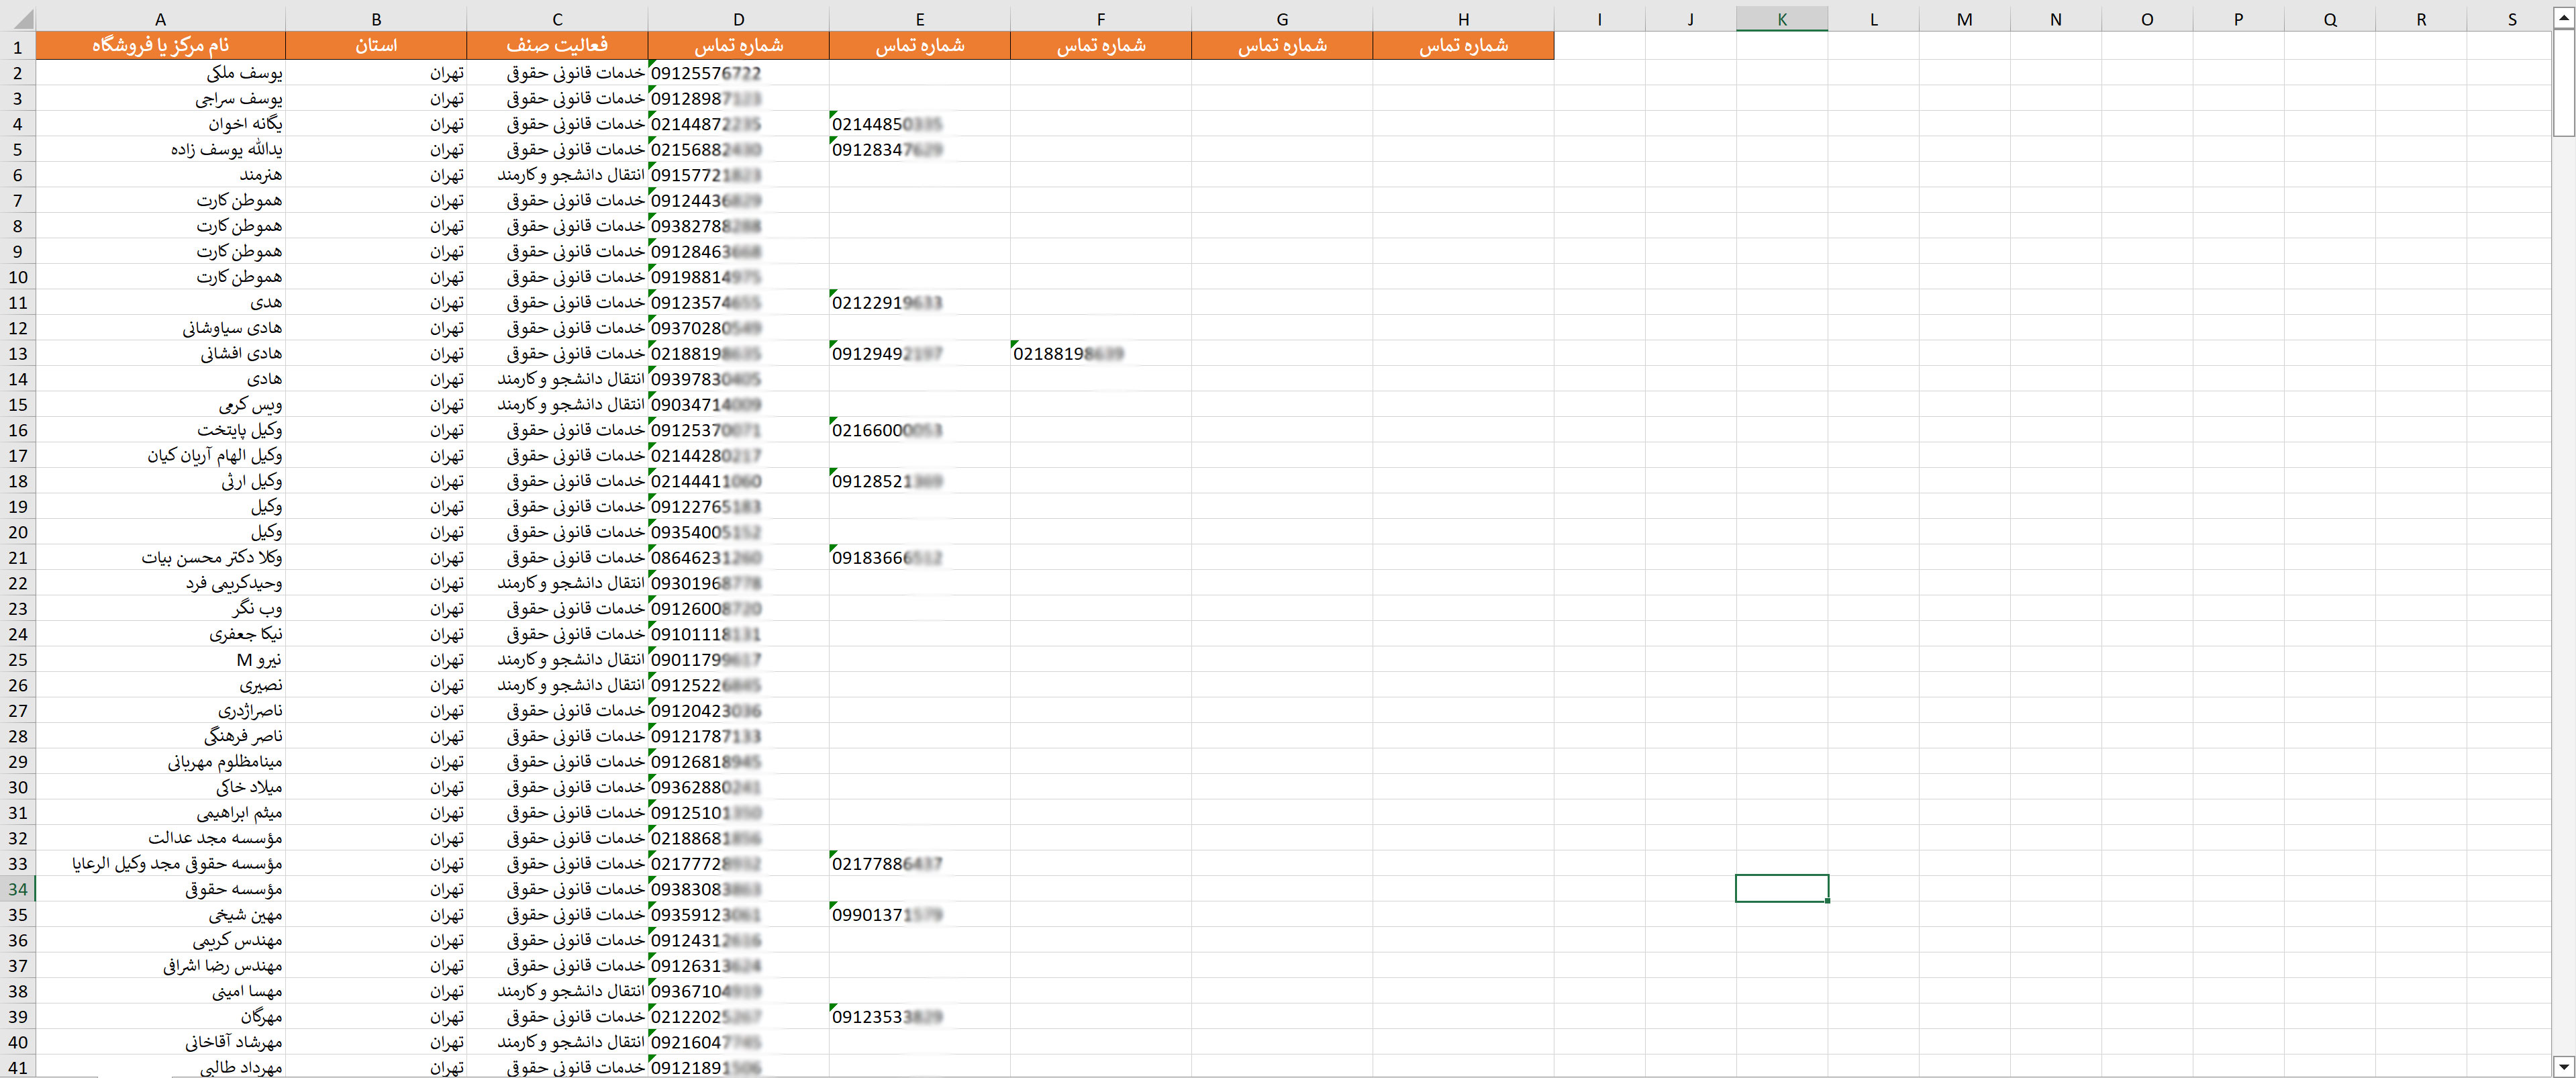Select cell 'مهندس کریمی'
The image size is (2576, 1078).
pyautogui.click(x=161, y=940)
